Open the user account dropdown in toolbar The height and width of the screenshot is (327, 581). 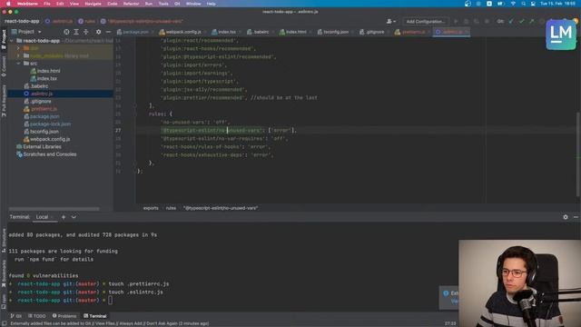pos(391,22)
